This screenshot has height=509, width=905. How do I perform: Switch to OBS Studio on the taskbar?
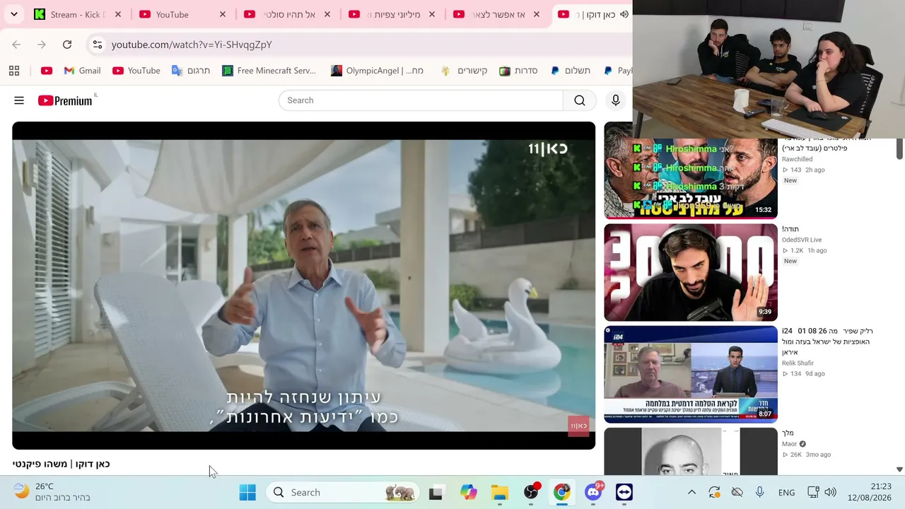[x=531, y=493]
